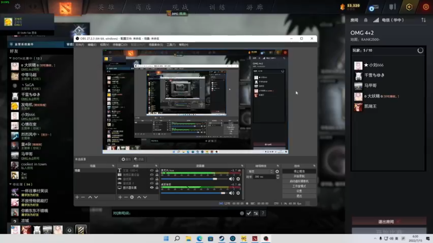The image size is (433, 243).
Task: Click the Dota back-forward navigation arrows
Action: 32,6
